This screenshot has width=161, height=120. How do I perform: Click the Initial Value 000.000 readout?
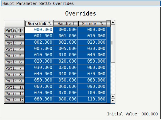point(132,114)
